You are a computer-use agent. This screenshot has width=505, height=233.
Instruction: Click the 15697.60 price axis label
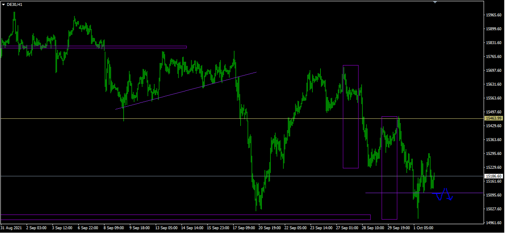click(493, 71)
